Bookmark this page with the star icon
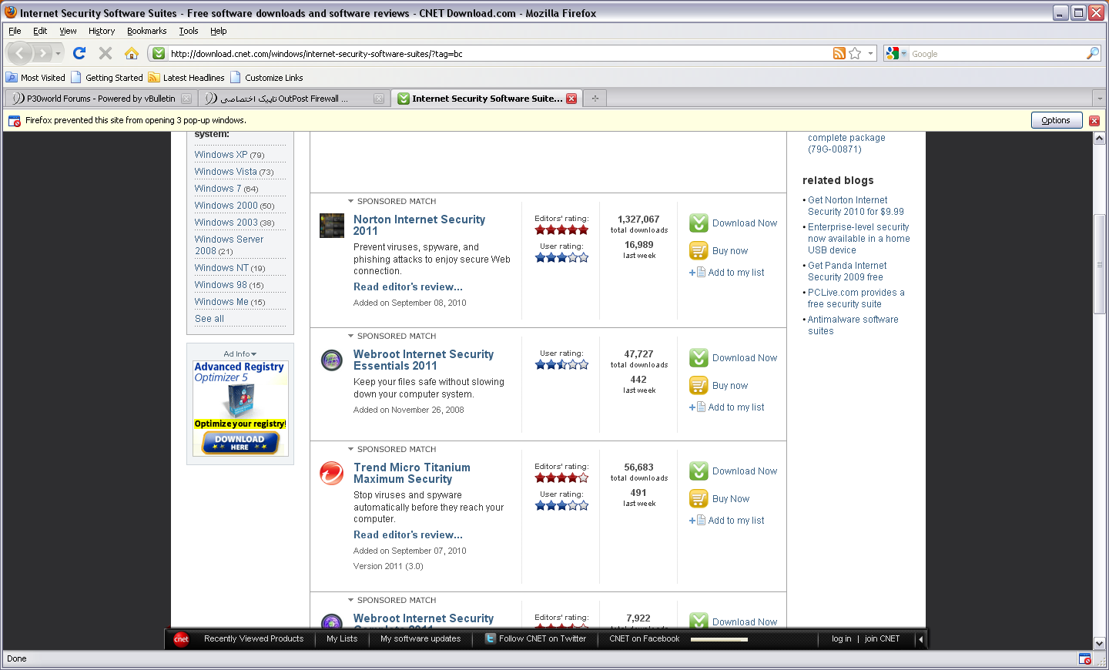1109x670 pixels. pyautogui.click(x=855, y=53)
